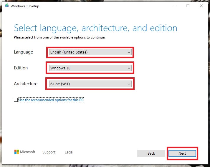Open the Architecture dropdown
Screen dimensions: 210x167
tap(90, 84)
